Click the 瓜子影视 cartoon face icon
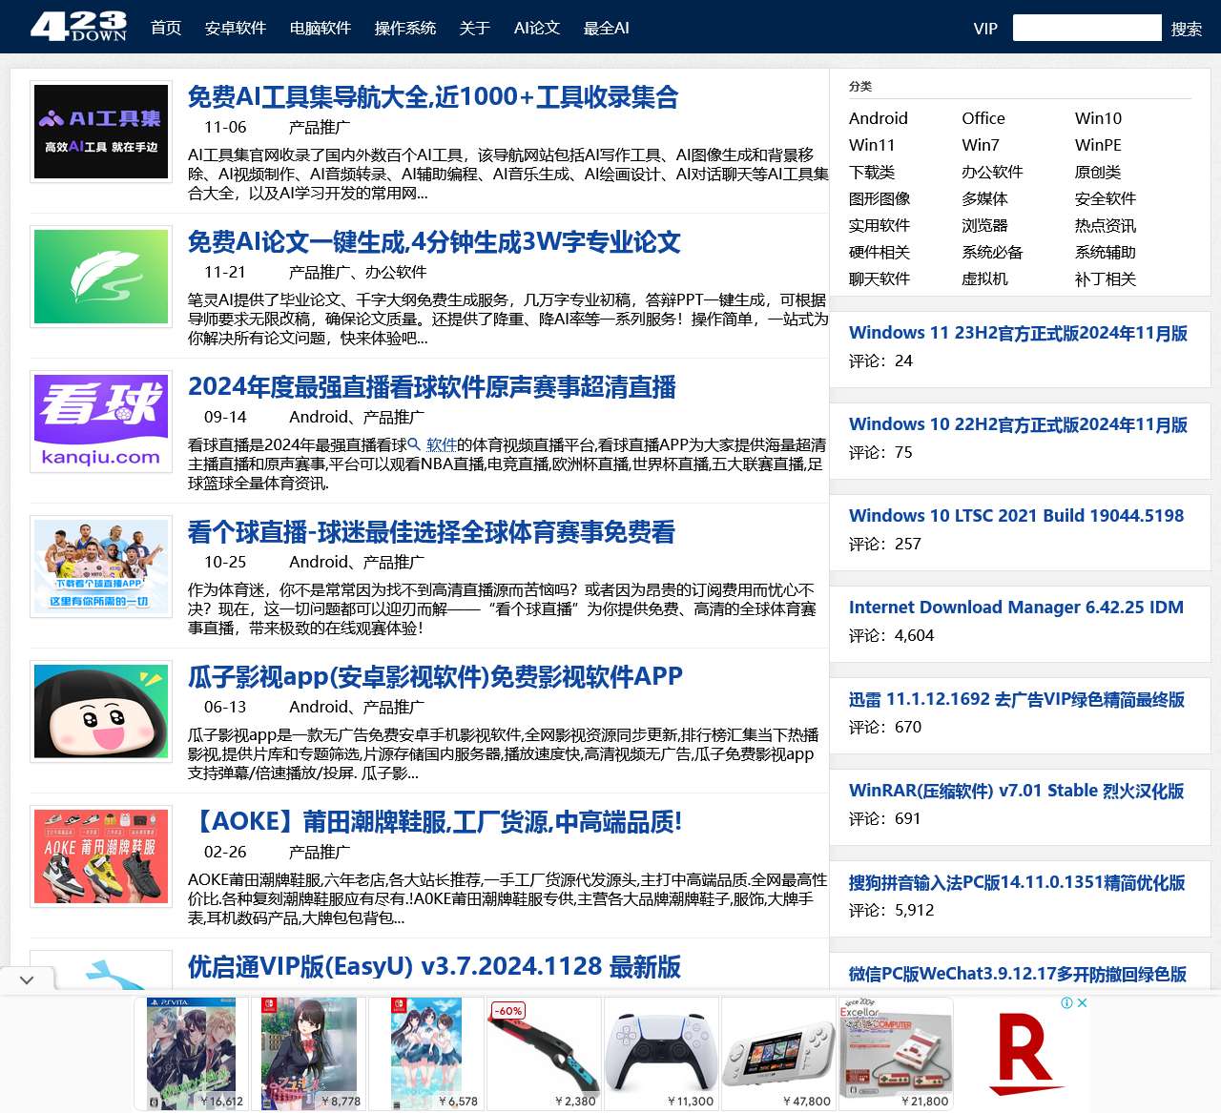The width and height of the screenshot is (1221, 1113). (101, 711)
